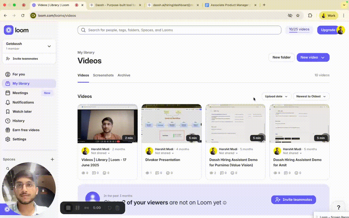Click views eye icon on Purnima demo card
The image size is (349, 218).
point(211,173)
